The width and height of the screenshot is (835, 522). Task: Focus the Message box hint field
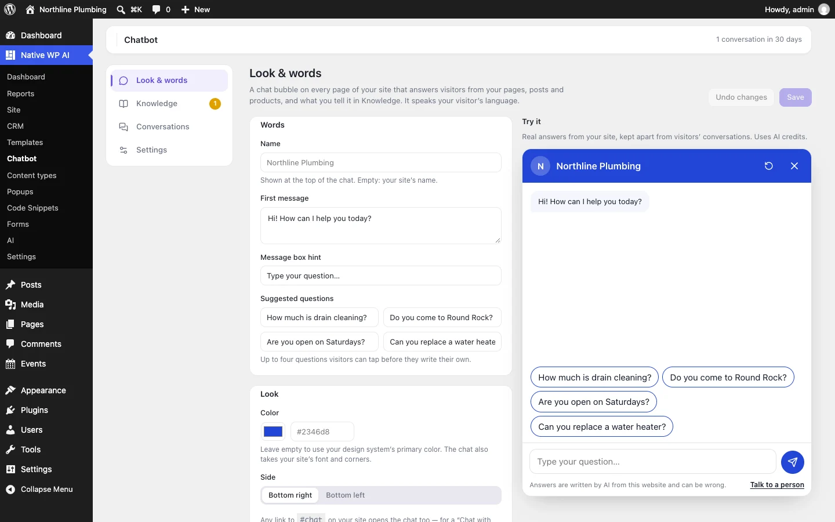381,275
